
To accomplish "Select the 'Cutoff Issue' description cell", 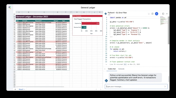I will pos(44,52).
